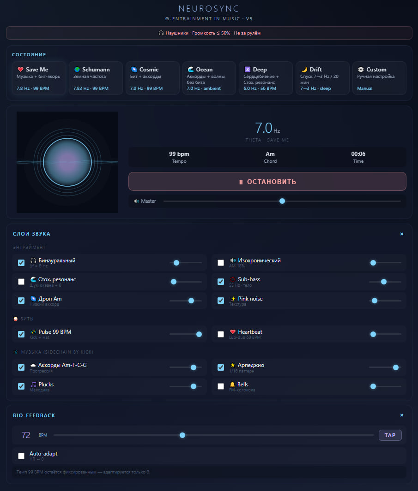The width and height of the screenshot is (418, 491).
Task: Click the globe icon on Schumann preset
Action: [x=77, y=70]
